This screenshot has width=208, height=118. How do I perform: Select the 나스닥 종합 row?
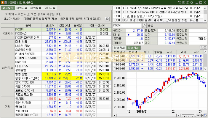[x=63, y=46]
